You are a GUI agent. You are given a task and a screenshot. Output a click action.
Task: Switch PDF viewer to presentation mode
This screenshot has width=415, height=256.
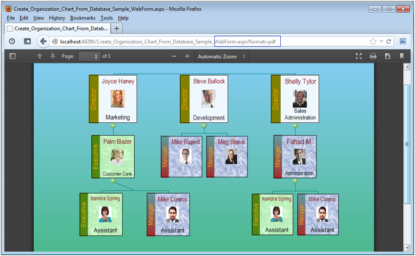[x=359, y=57]
